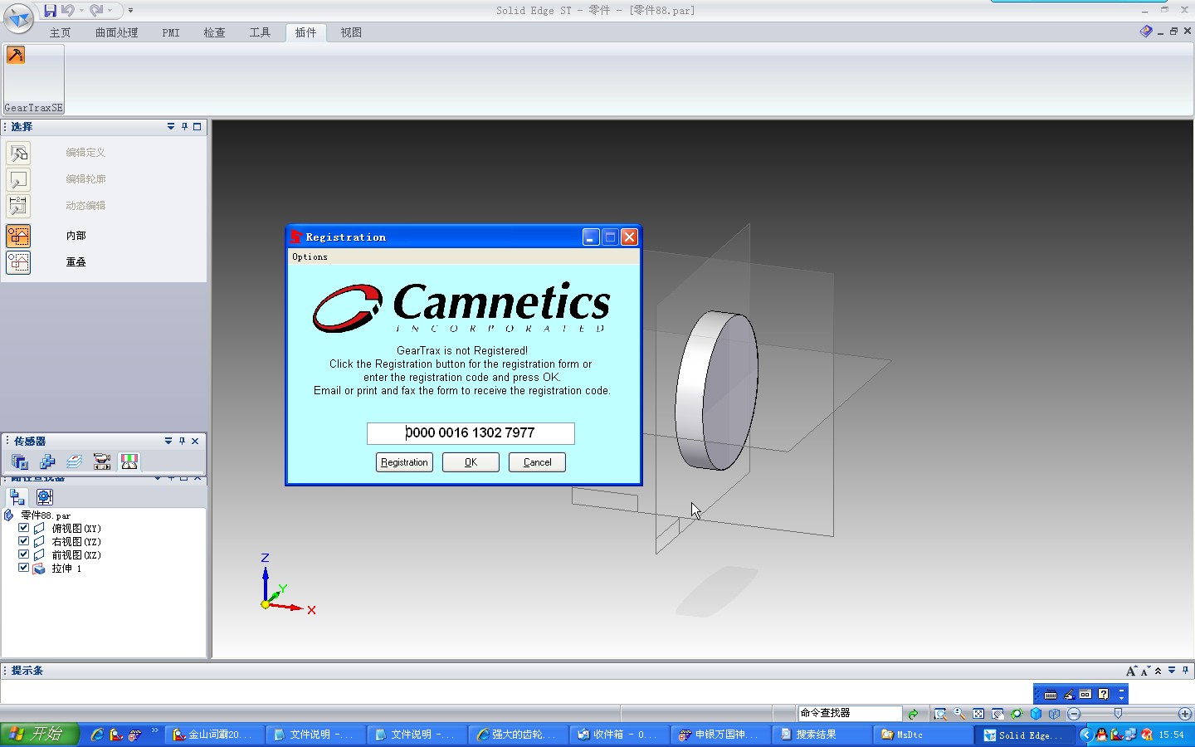Open the Redo history dropdown arrow

point(110,11)
